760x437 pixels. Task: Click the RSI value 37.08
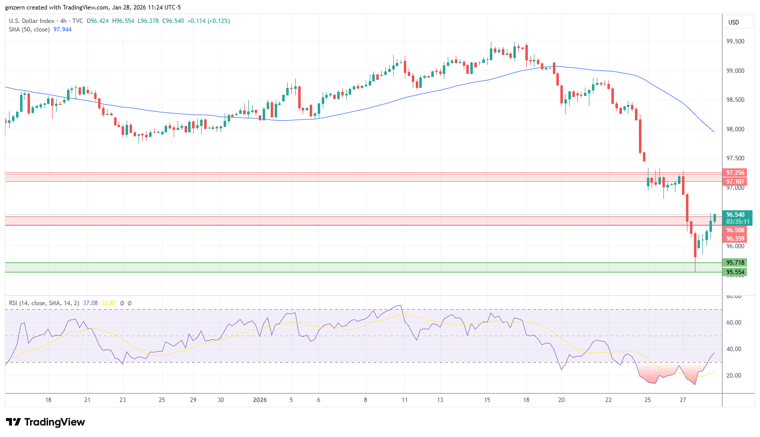click(x=91, y=303)
